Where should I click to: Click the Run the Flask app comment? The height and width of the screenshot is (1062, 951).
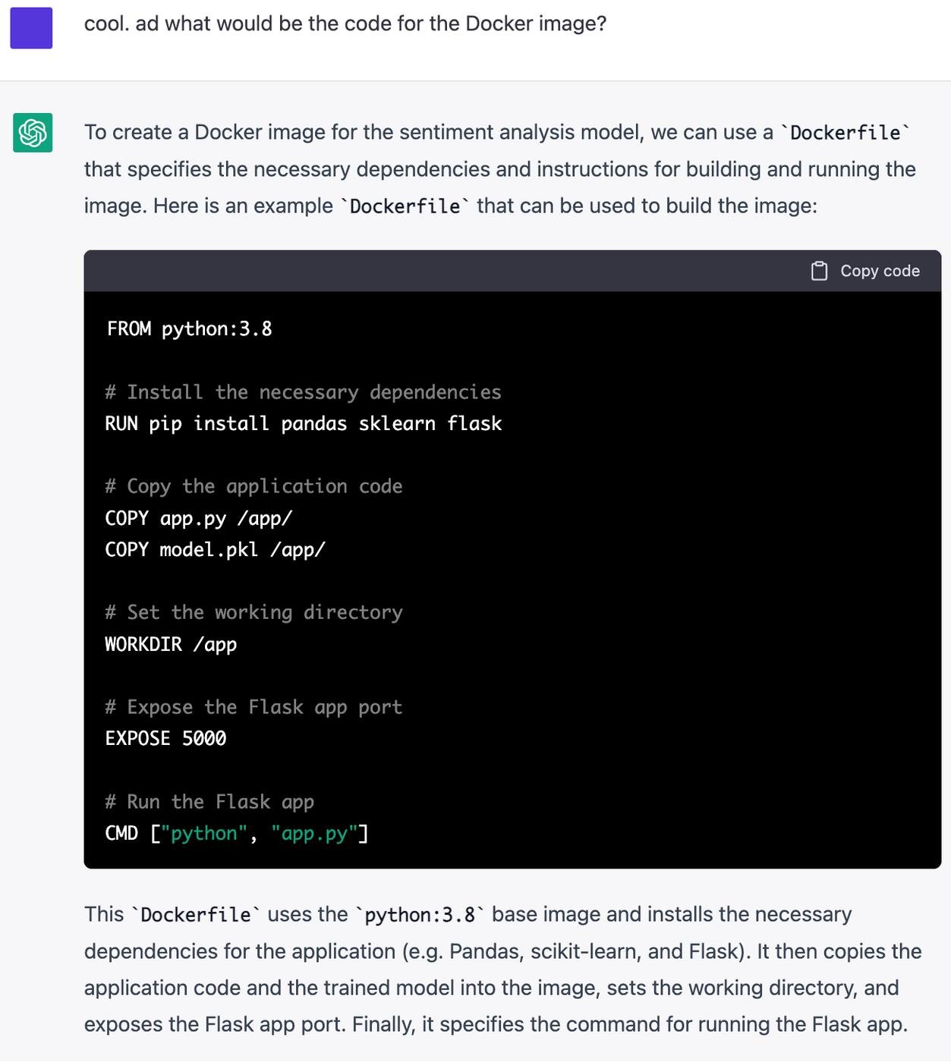coord(209,802)
